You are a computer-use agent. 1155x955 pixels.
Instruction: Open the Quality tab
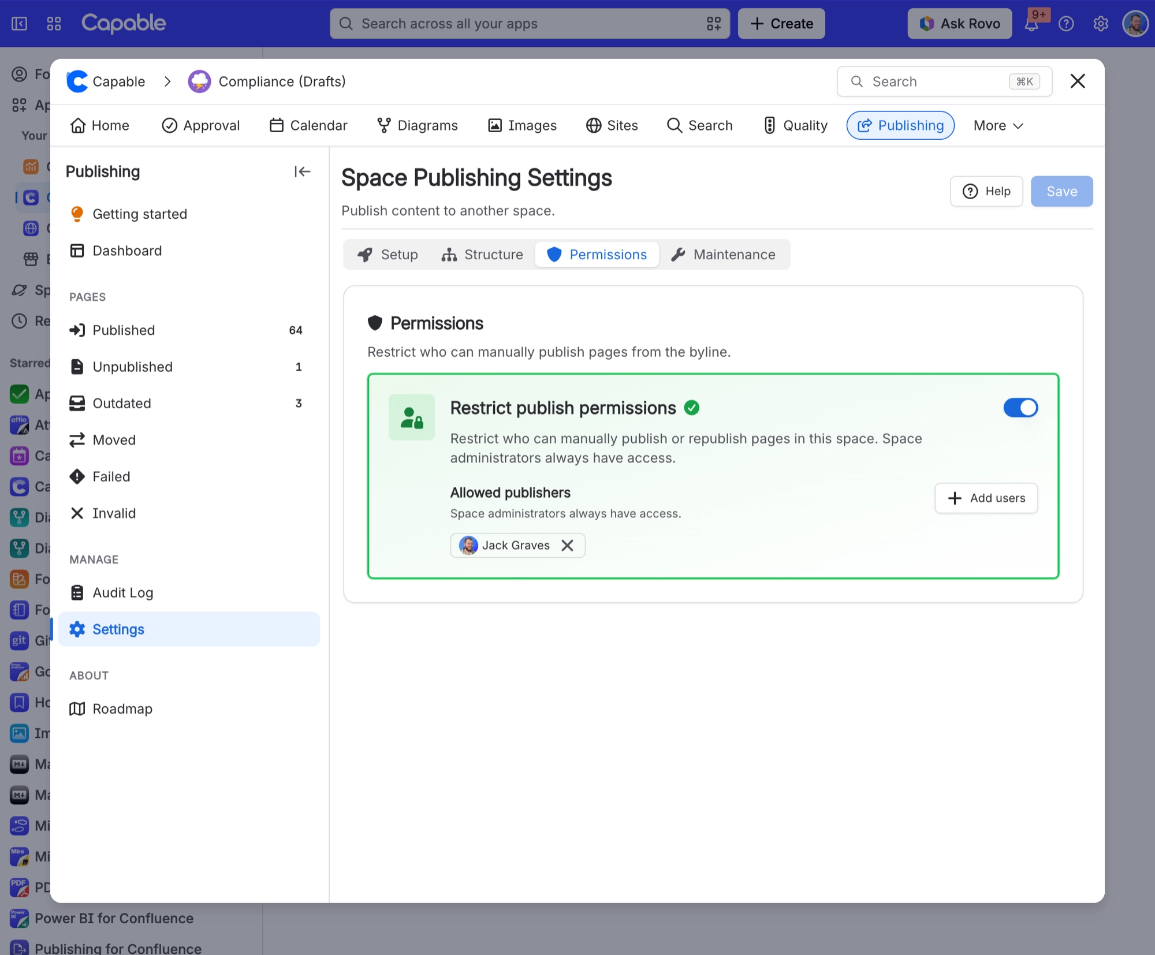coord(796,125)
